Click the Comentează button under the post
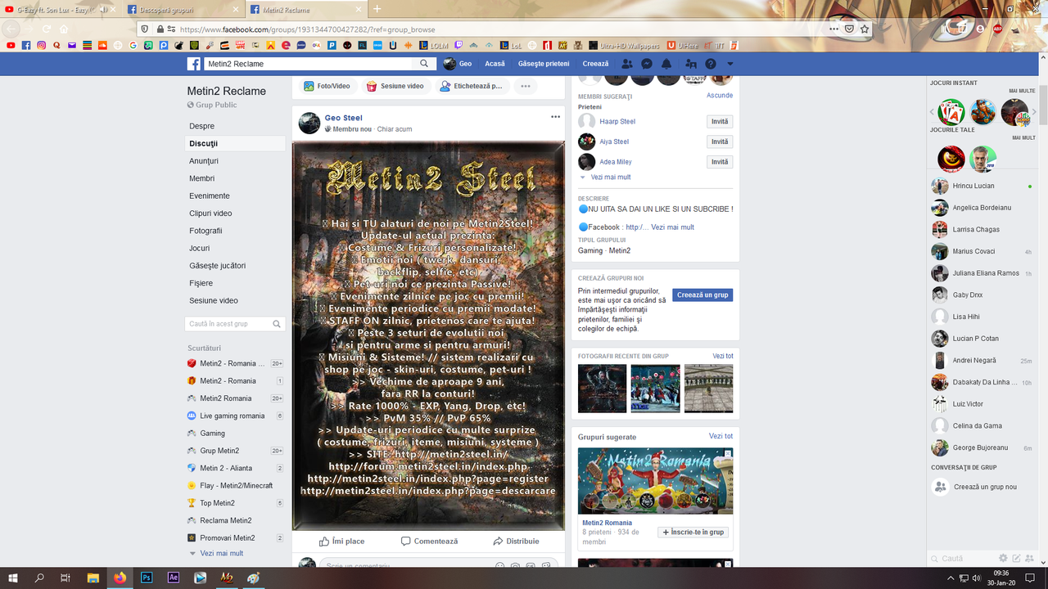 click(429, 541)
